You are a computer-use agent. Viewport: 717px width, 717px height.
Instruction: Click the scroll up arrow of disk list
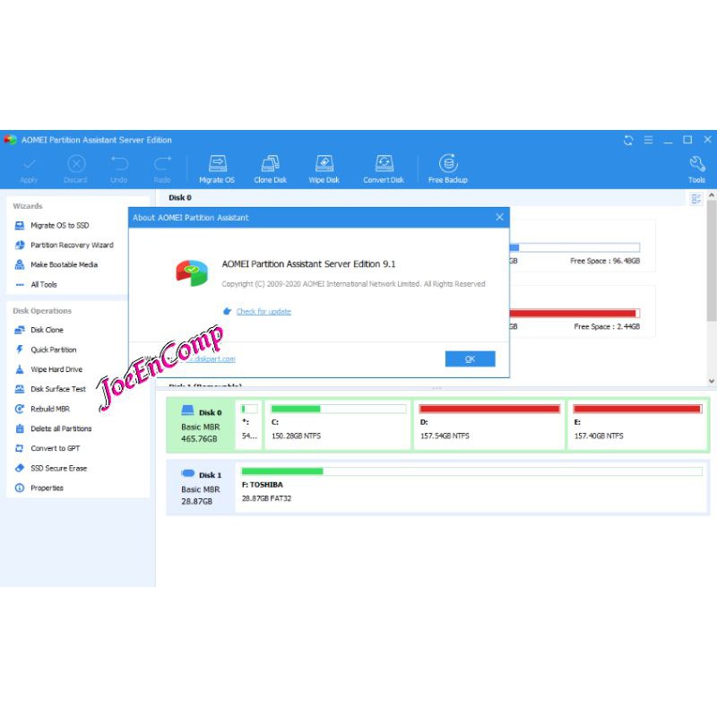[x=711, y=195]
